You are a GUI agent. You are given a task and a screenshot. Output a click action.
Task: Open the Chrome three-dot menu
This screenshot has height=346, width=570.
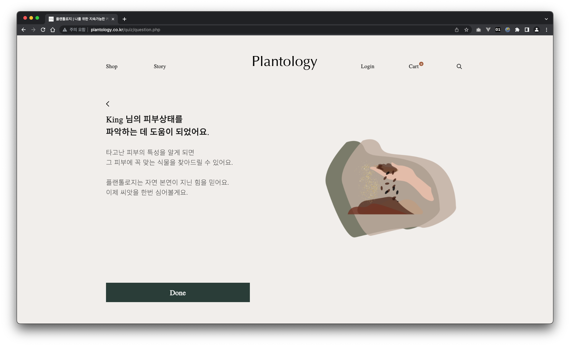point(546,30)
